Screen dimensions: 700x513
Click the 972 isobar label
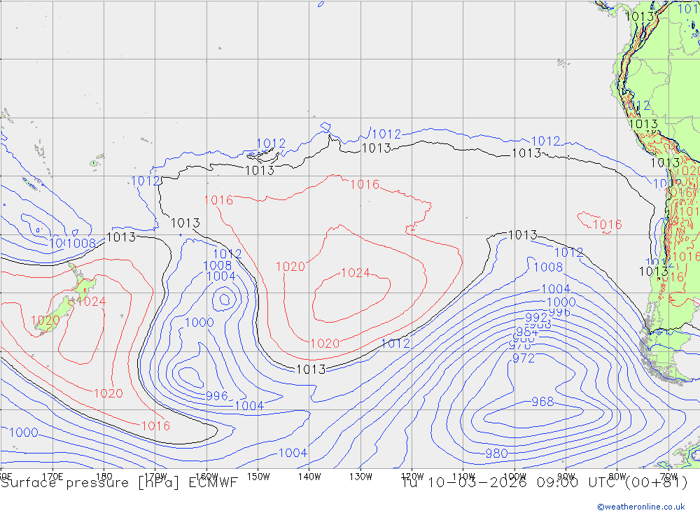(x=523, y=358)
